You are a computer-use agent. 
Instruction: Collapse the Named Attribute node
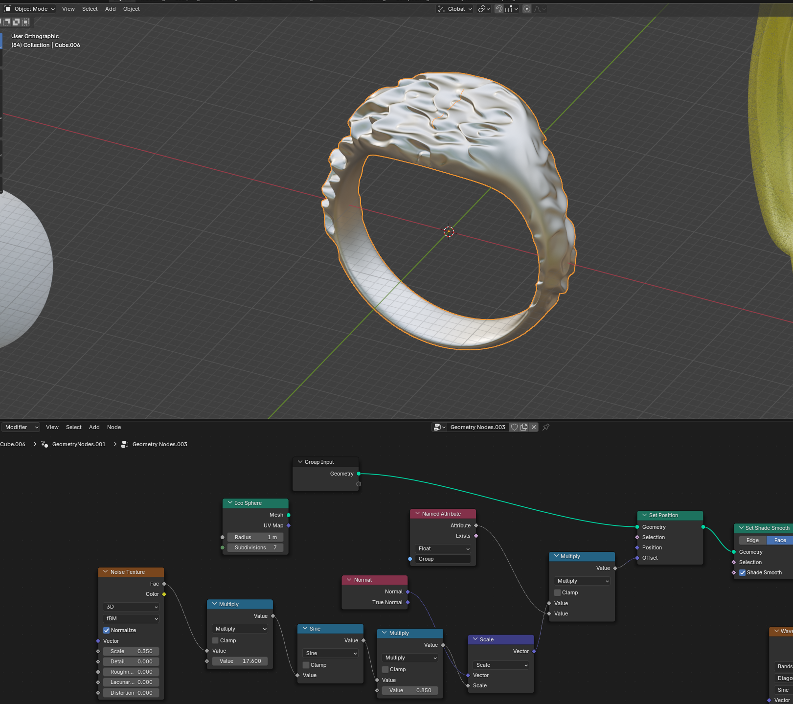coord(417,514)
